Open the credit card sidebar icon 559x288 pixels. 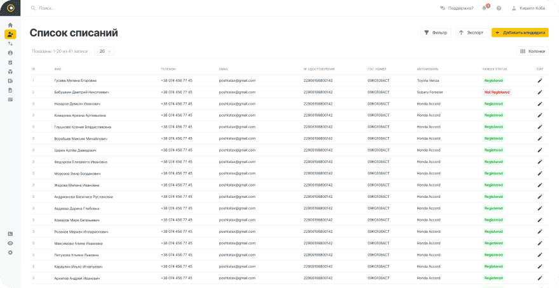point(10,100)
